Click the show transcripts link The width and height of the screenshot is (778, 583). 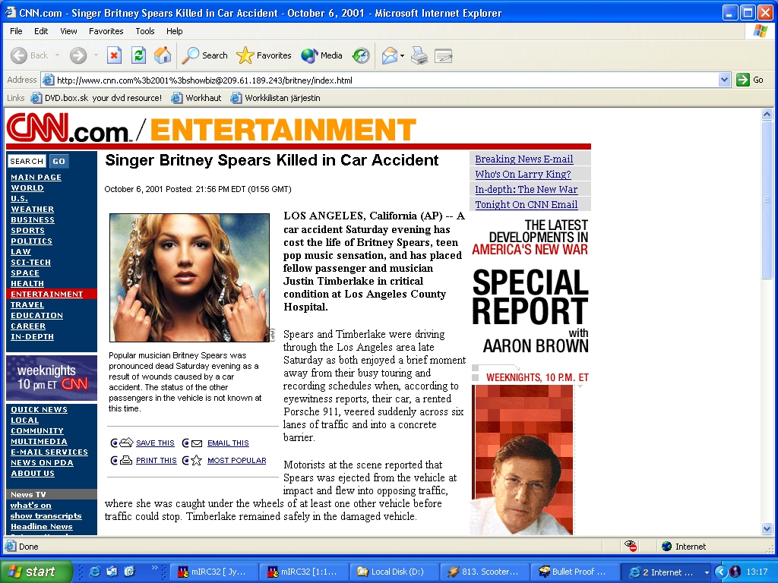point(46,515)
